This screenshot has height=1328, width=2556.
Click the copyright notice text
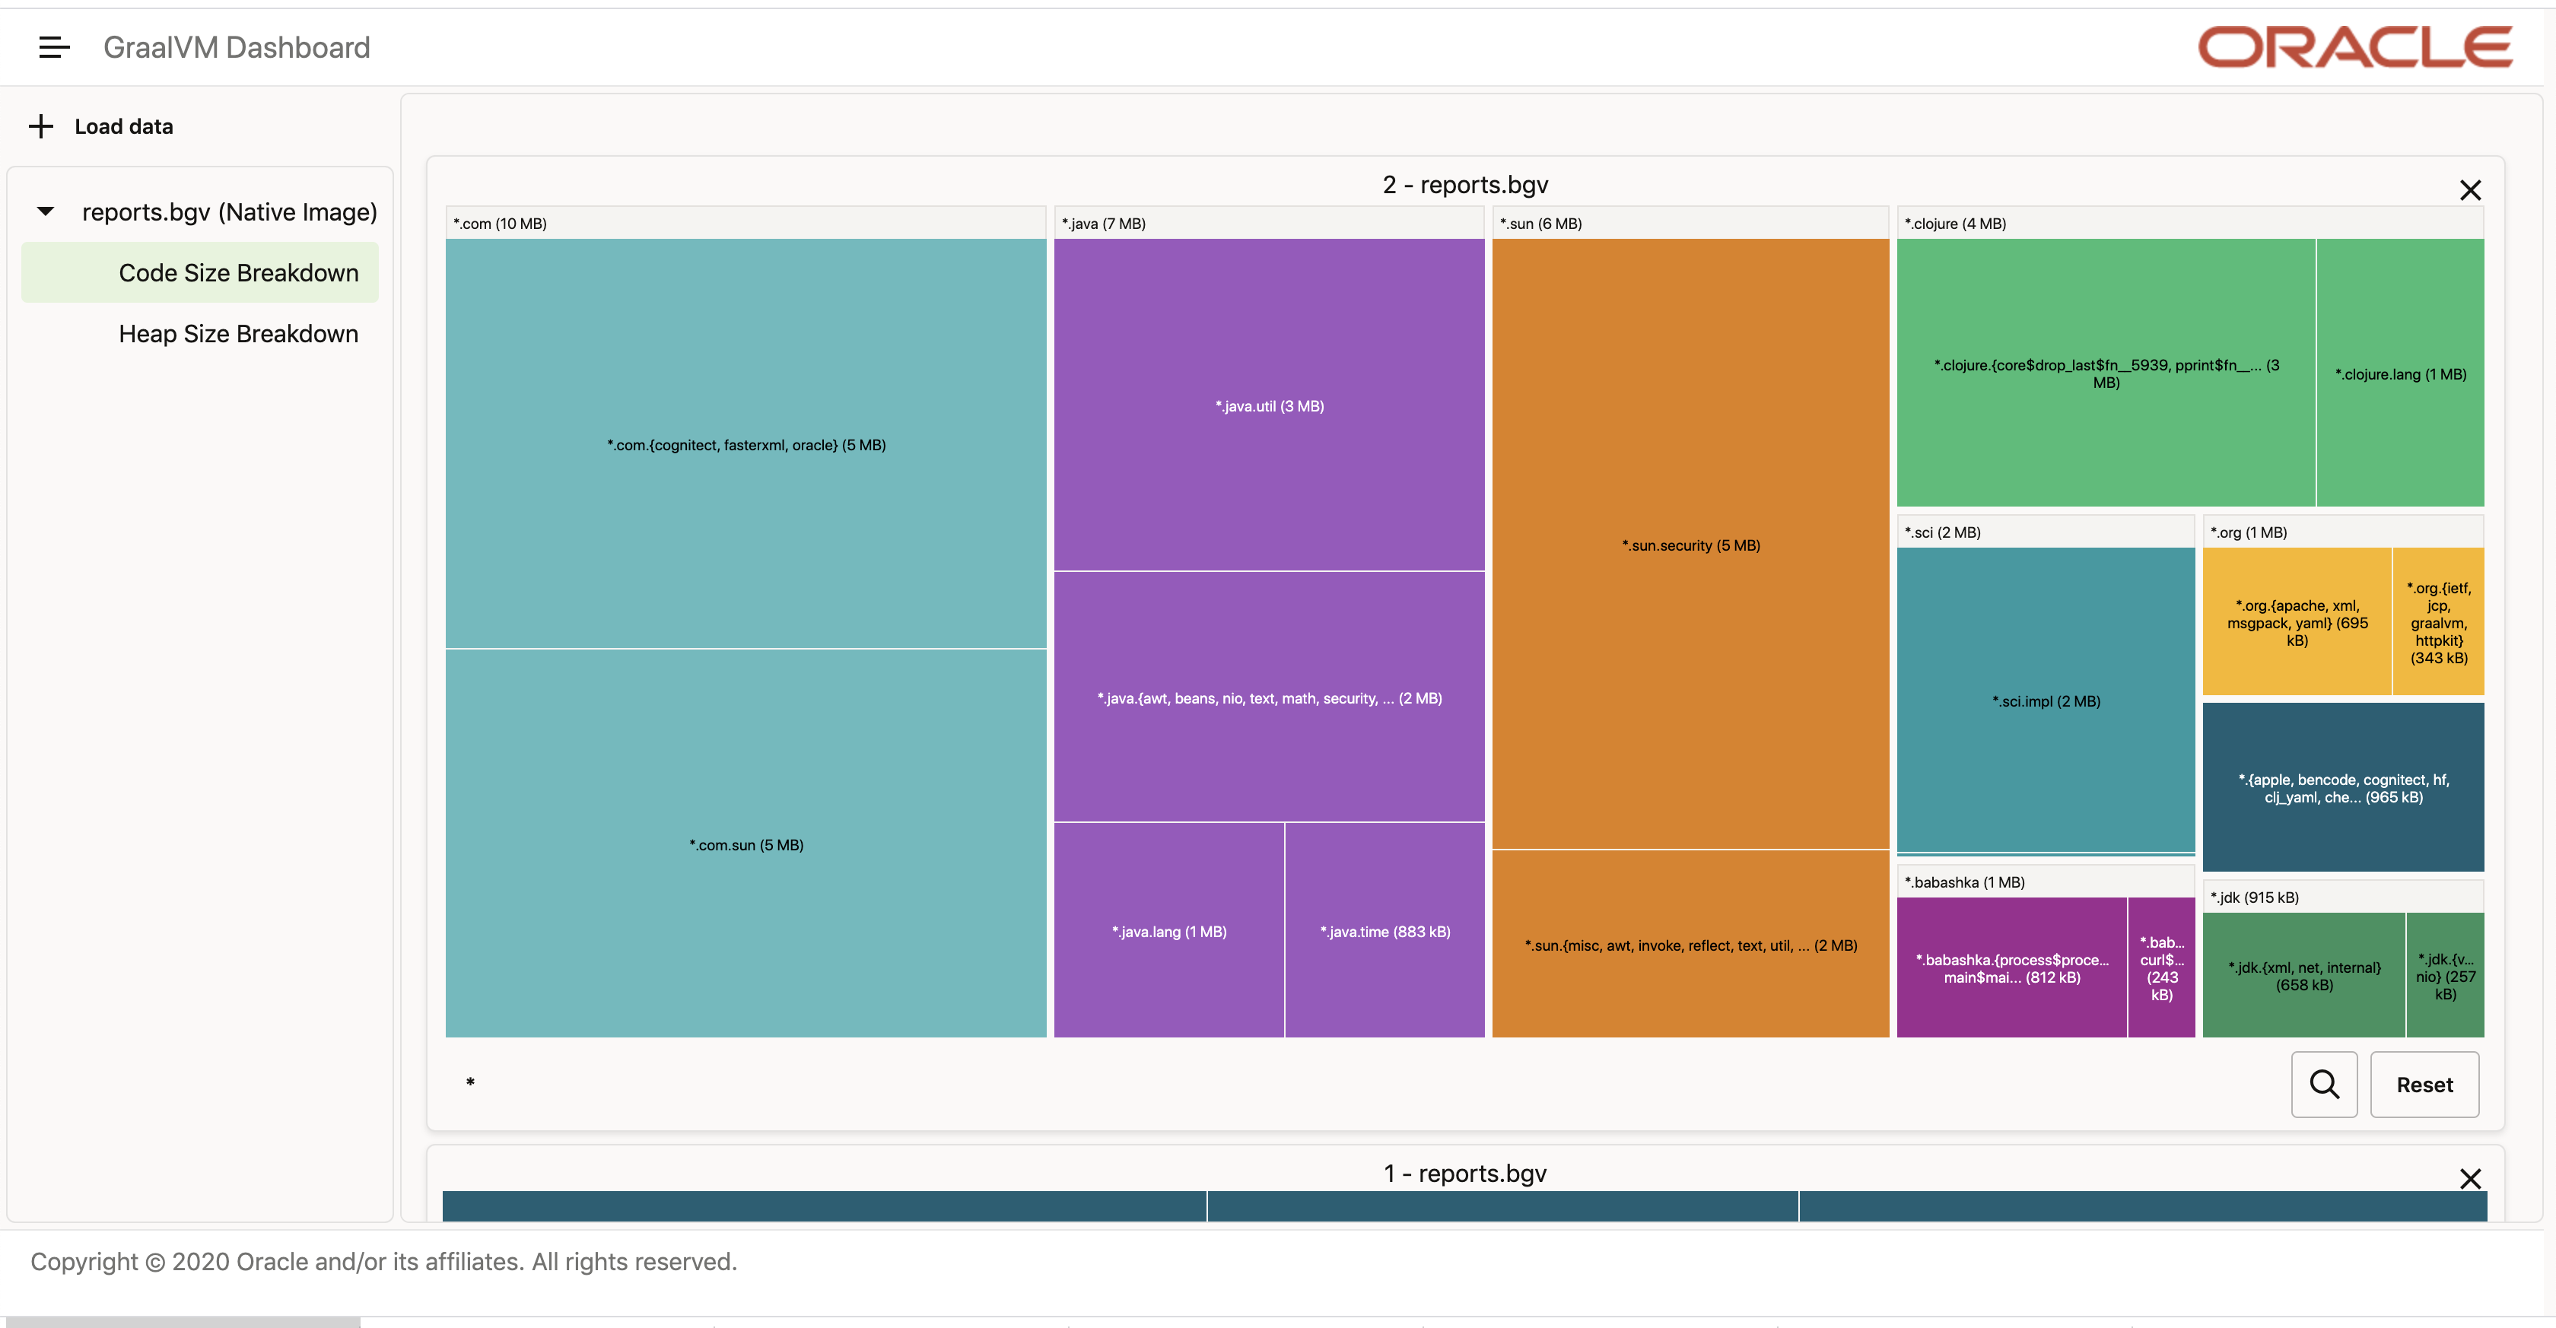[x=383, y=1262]
